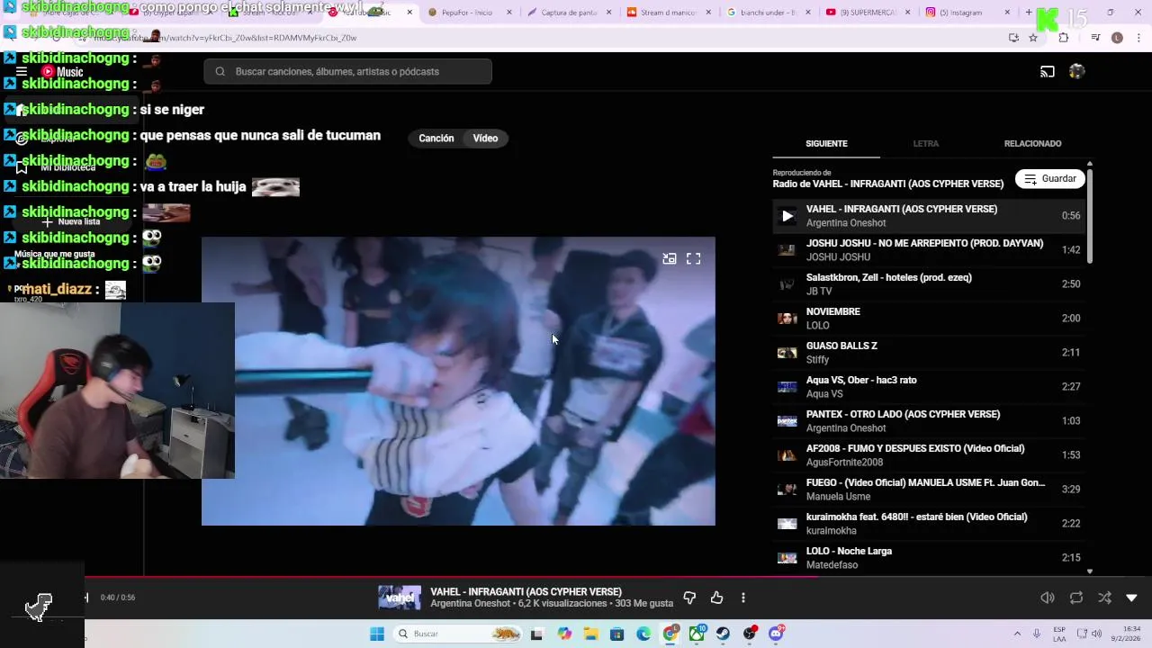Expand the system tray hidden icons chevron

(x=1017, y=634)
